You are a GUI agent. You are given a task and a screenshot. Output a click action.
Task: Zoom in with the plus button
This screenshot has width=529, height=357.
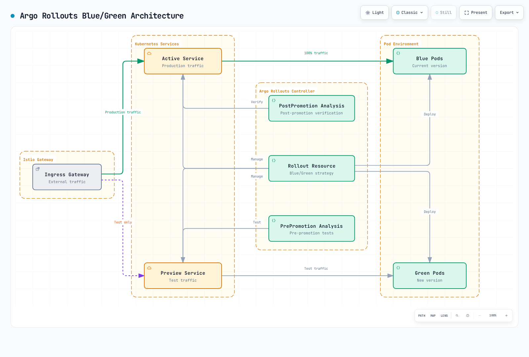click(x=507, y=316)
